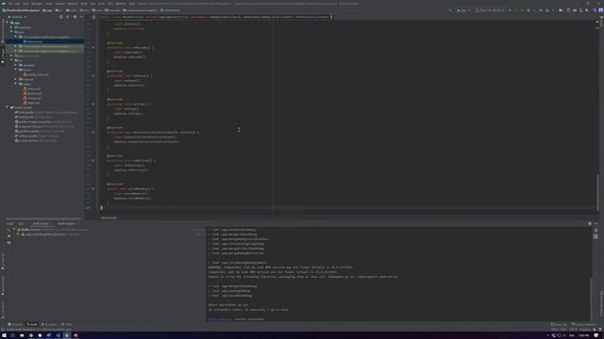Expand the drawable folder
604x339 pixels.
16,65
